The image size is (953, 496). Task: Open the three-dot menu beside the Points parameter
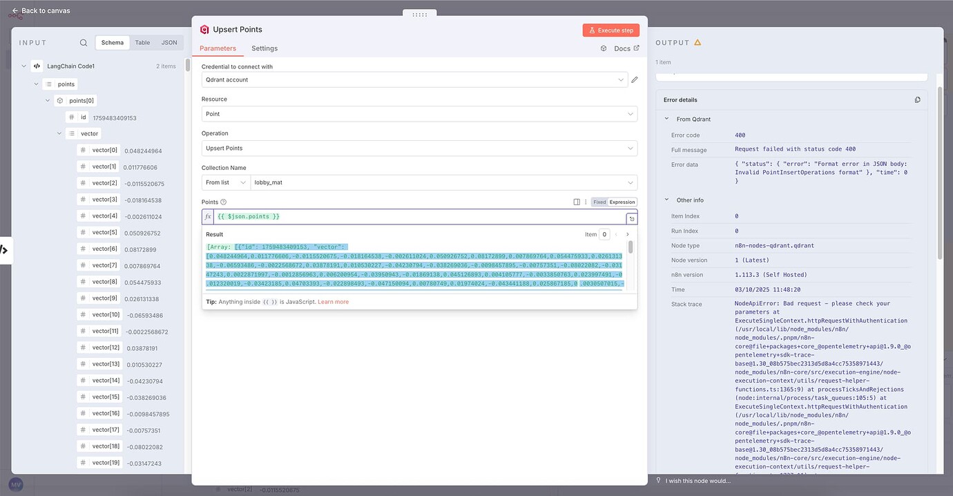(586, 201)
